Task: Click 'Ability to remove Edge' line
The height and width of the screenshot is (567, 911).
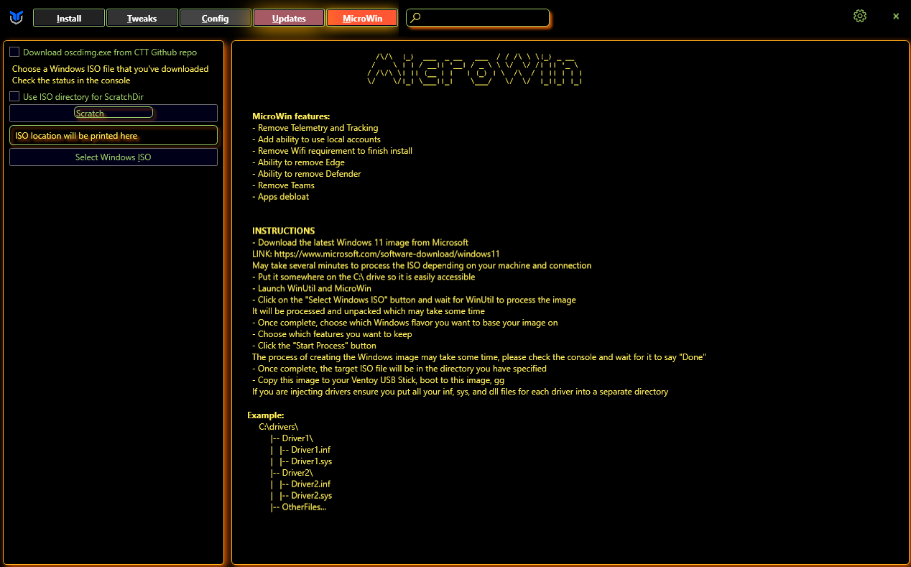Action: 298,162
